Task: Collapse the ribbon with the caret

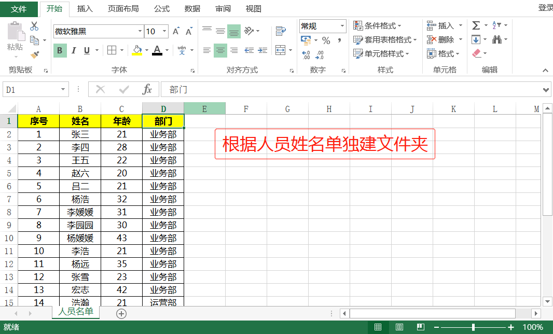Action: [545, 71]
